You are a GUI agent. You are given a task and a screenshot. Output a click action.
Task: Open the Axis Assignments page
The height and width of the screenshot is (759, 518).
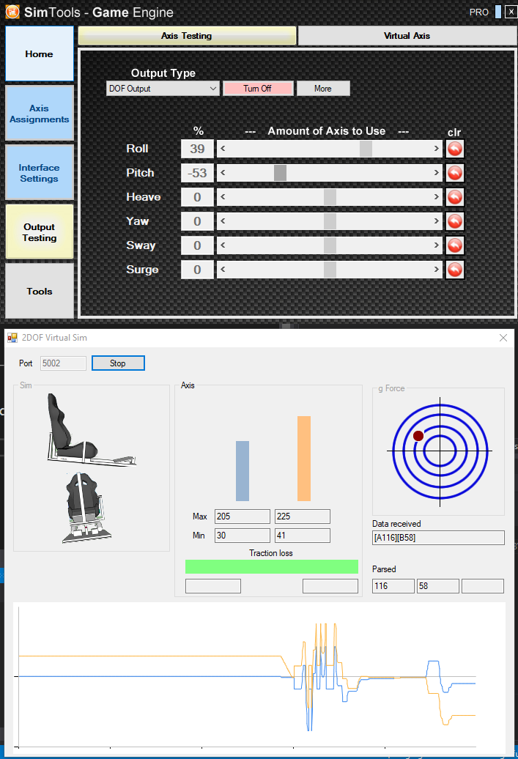pos(40,114)
